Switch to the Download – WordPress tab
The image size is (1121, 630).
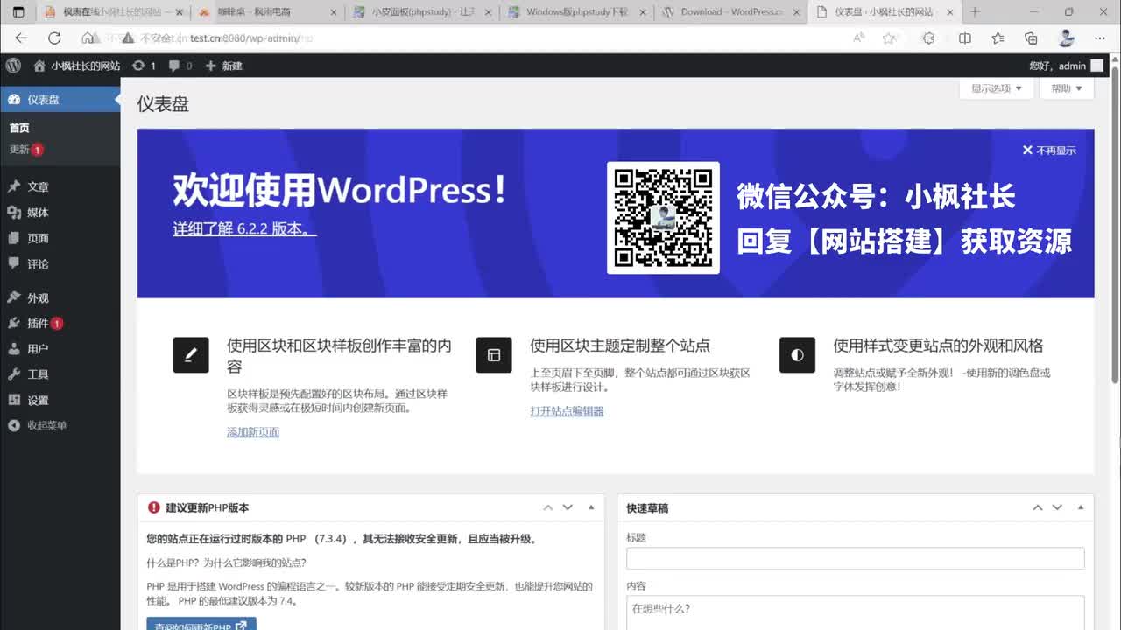[x=730, y=12]
